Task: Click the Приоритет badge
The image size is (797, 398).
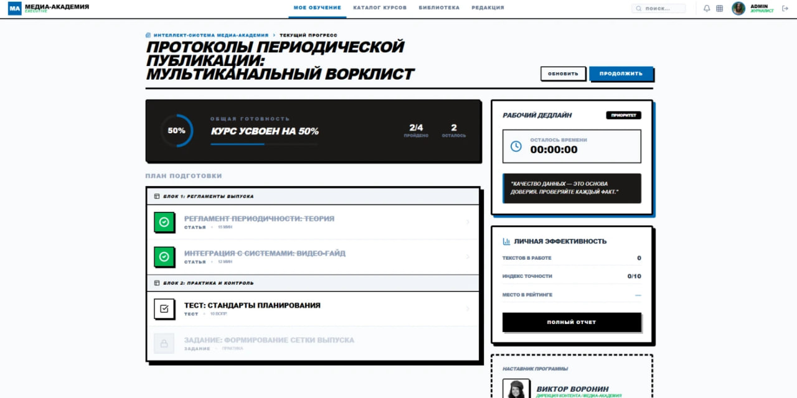Action: click(x=623, y=115)
